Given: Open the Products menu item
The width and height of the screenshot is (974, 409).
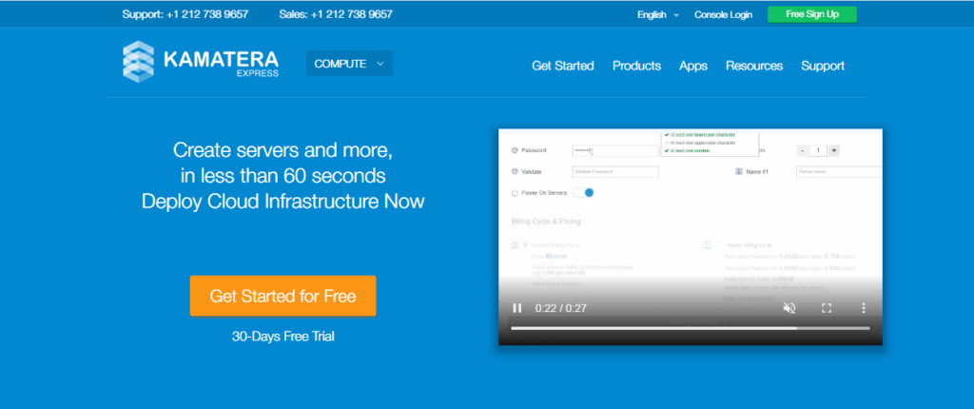Looking at the screenshot, I should (x=636, y=66).
